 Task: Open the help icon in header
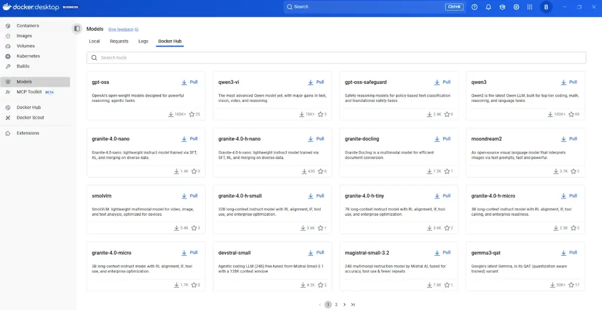click(475, 7)
